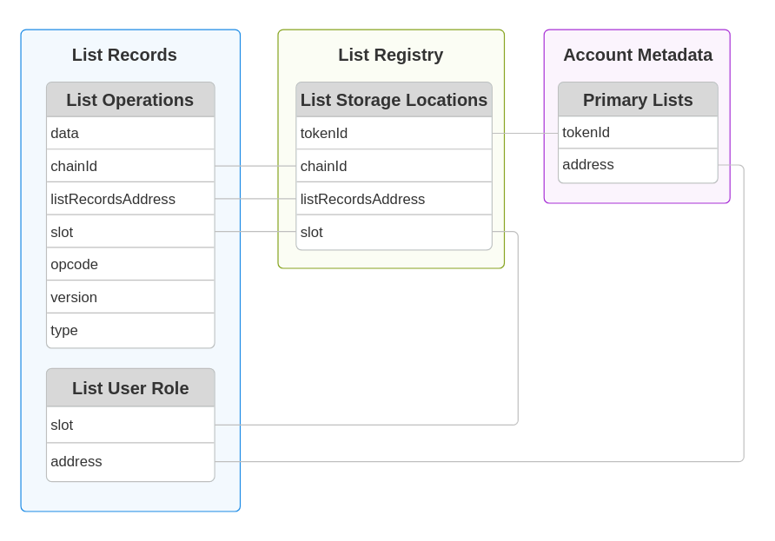This screenshot has width=775, height=541.
Task: Click the List User Role table header
Action: (129, 388)
